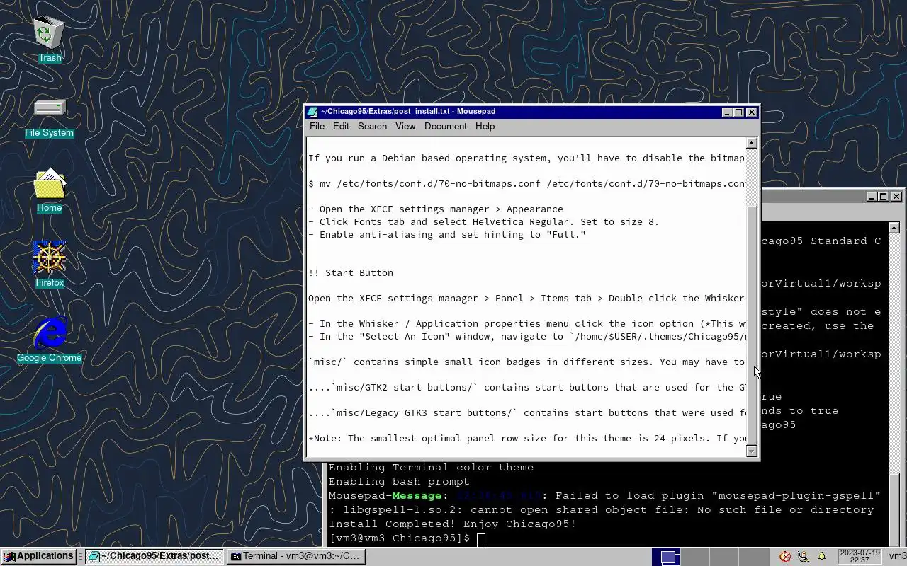Image resolution: width=907 pixels, height=566 pixels.
Task: Click the "Click Fonts tab and select Helvetica" line
Action: [483, 221]
